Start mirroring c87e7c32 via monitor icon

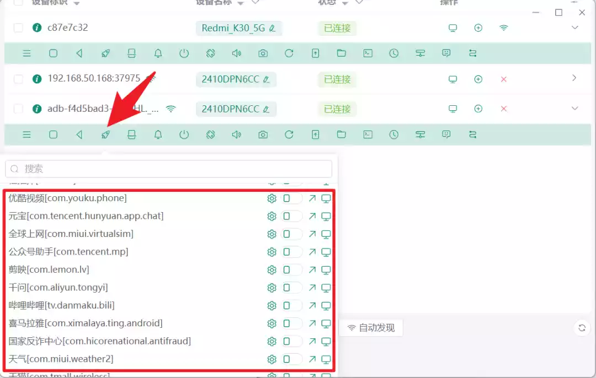tap(453, 28)
